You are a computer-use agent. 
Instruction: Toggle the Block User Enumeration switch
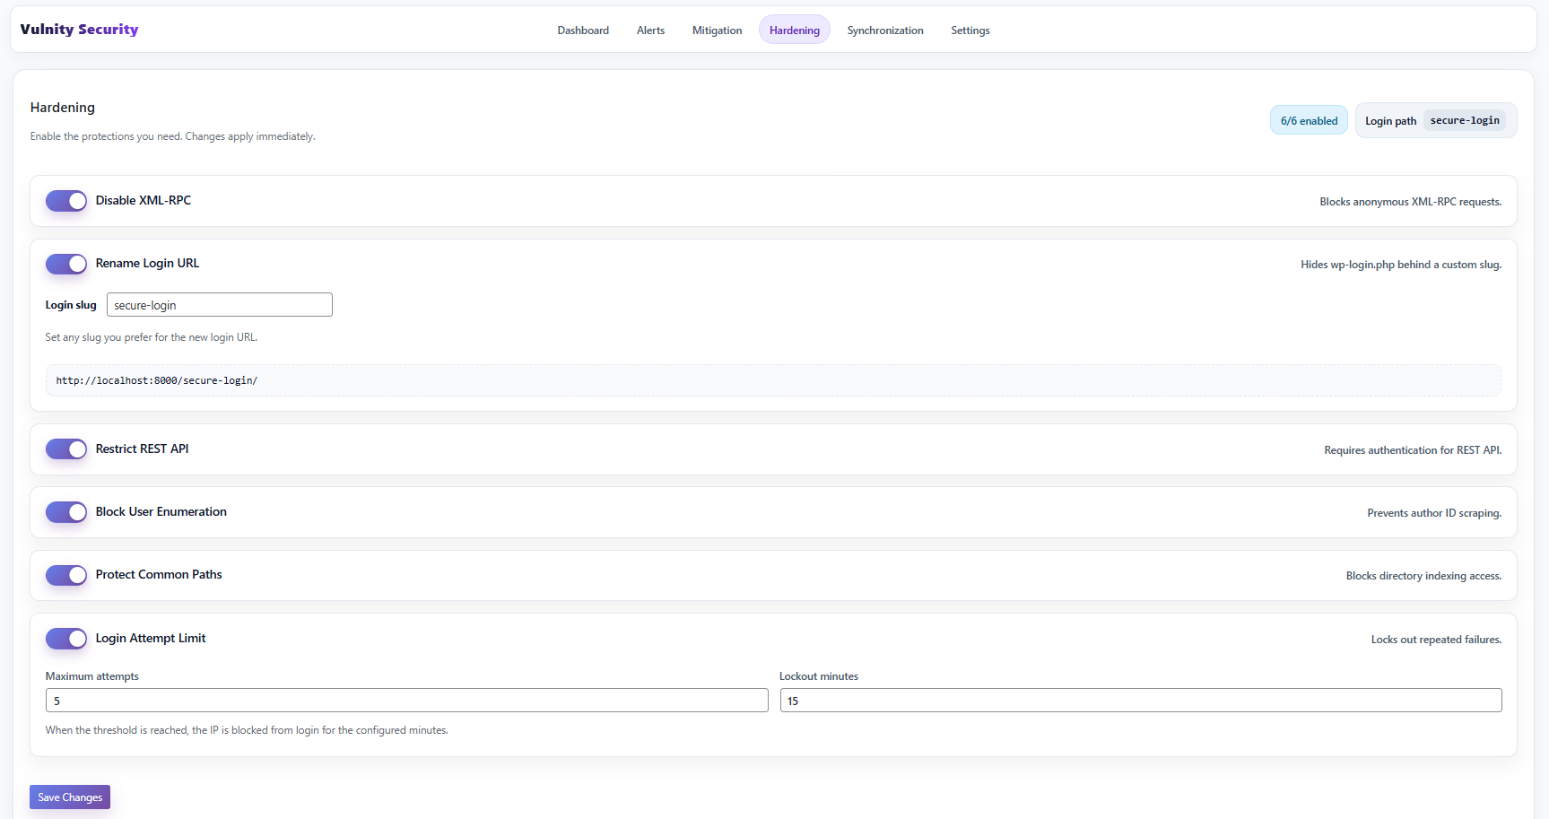[x=66, y=512]
